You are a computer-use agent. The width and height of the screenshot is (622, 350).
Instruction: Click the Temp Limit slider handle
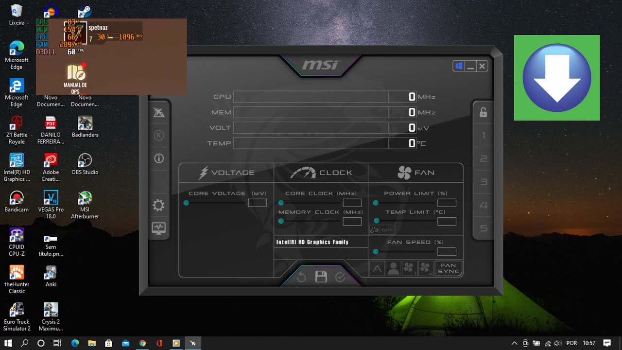click(376, 221)
